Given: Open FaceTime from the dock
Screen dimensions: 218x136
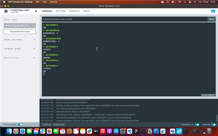Looking at the screenshot, I should click(x=56, y=131).
